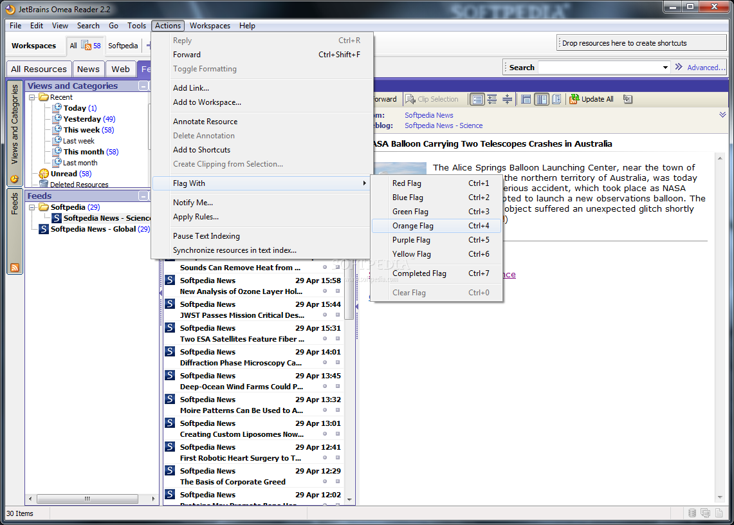The height and width of the screenshot is (525, 734).
Task: Click the Drop resources here shortcuts bar
Action: pos(641,42)
